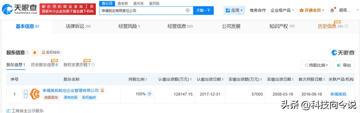
Task: Select the 股权变更历程 7 sub-tab
Action: [77, 65]
